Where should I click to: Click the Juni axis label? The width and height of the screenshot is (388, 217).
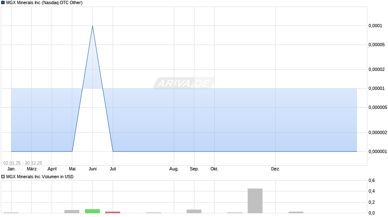(x=92, y=169)
